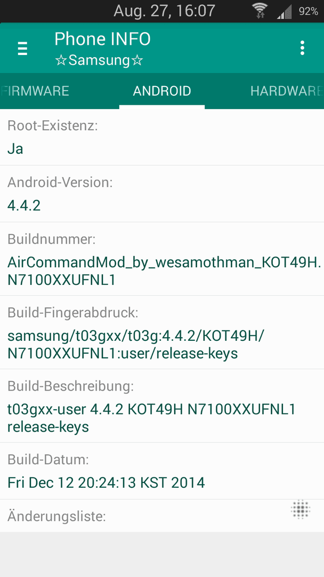
Task: Tap the cellular signal strength icon
Action: (285, 11)
